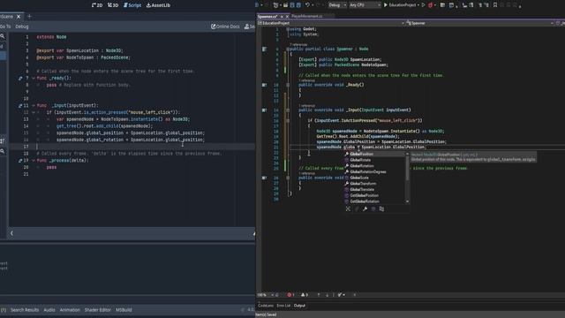Screen dimensions: 565x318
Task: Click the search magnifier icon beside script
Action: click(3, 36)
